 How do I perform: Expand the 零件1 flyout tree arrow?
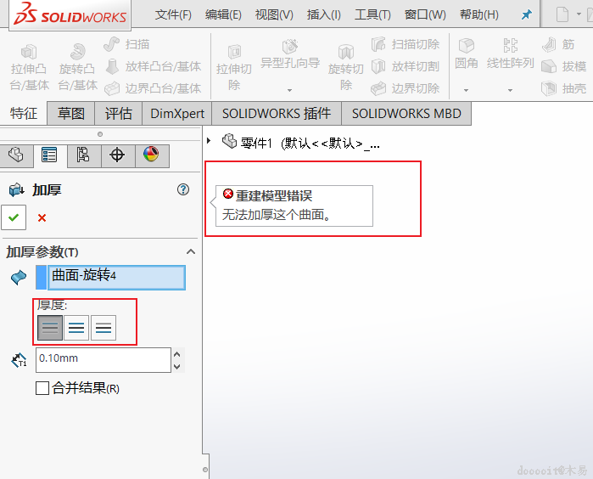[209, 140]
